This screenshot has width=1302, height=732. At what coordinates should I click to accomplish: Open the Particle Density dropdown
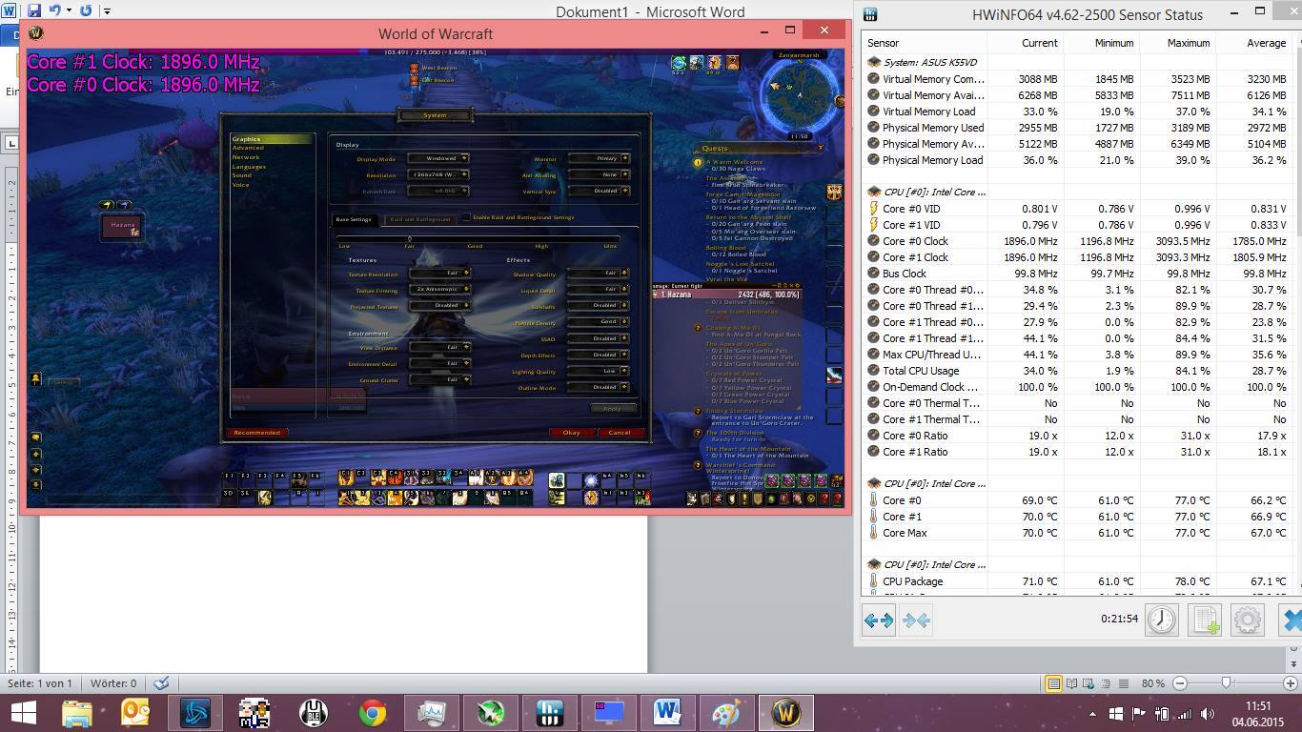click(599, 322)
